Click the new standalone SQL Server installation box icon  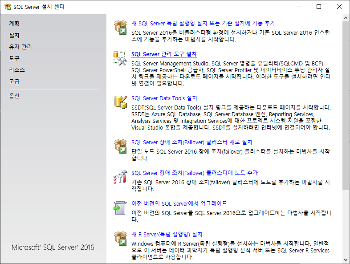[120, 27]
